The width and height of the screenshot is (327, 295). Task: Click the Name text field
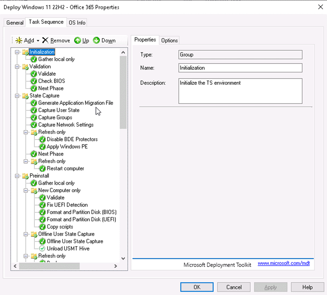point(240,68)
